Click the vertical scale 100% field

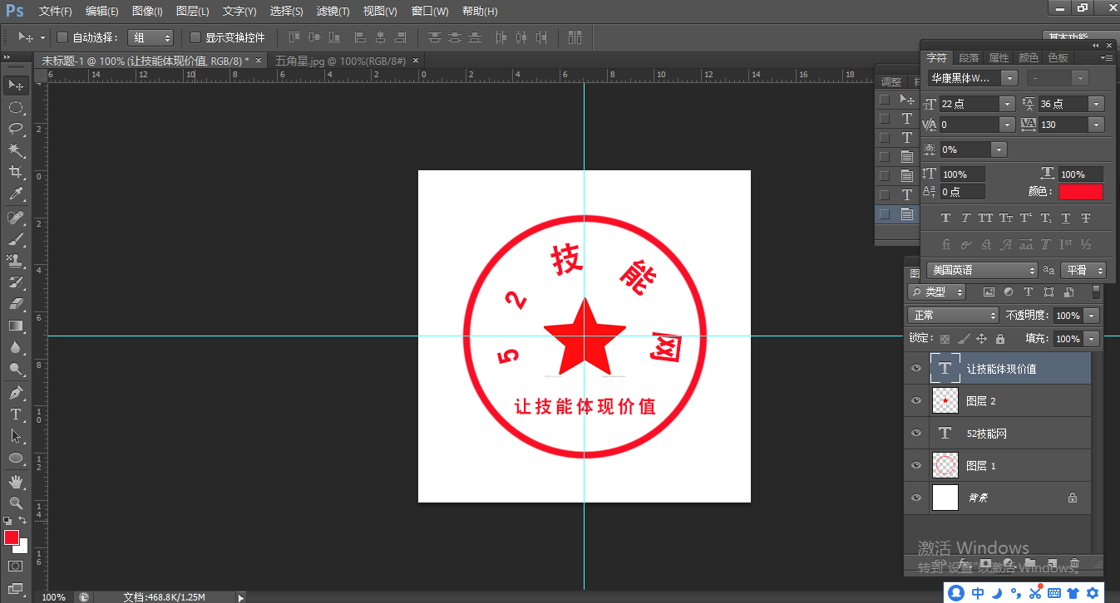click(963, 174)
